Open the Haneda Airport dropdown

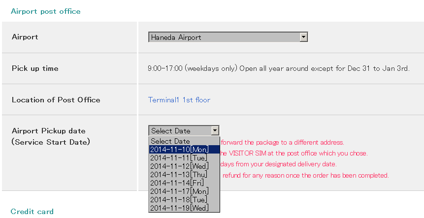225,37
